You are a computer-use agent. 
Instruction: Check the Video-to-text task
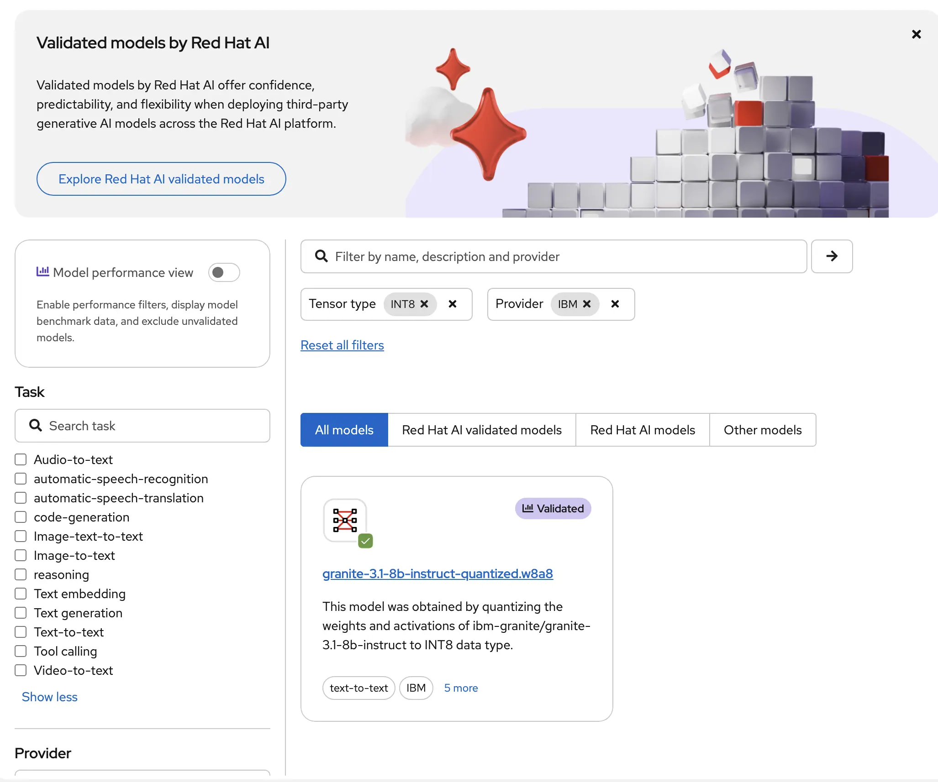(21, 670)
